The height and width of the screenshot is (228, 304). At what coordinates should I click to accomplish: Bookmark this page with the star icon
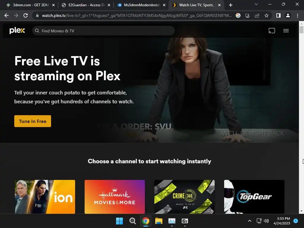point(267,15)
